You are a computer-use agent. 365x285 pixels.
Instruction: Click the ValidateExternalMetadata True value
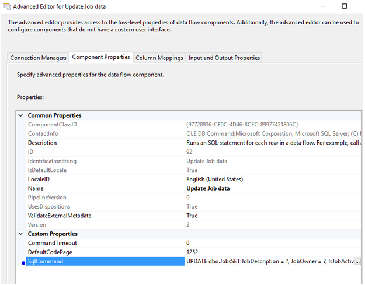pos(192,216)
